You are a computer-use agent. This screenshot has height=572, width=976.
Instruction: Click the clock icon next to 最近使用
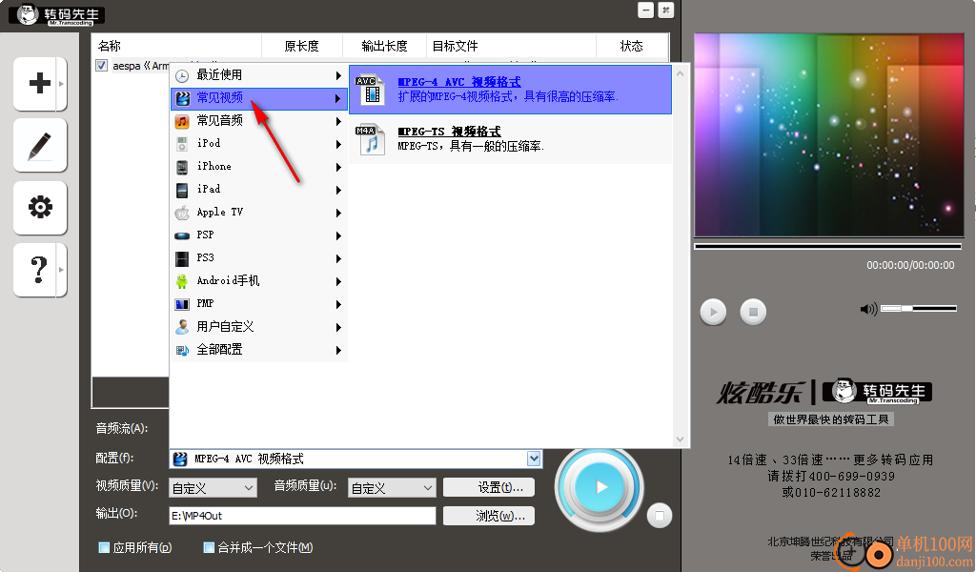[x=182, y=76]
